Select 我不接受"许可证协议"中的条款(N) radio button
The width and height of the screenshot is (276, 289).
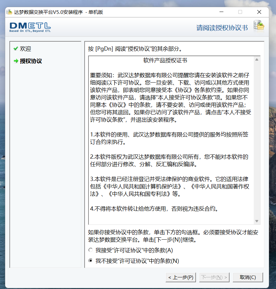(90, 261)
